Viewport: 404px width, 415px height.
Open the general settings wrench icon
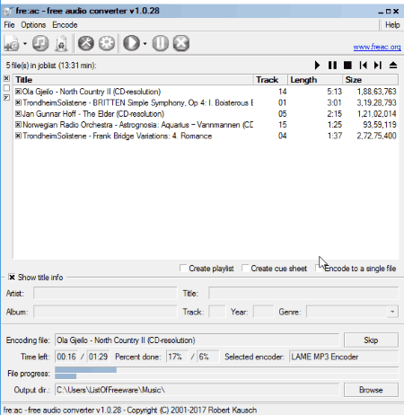point(86,43)
